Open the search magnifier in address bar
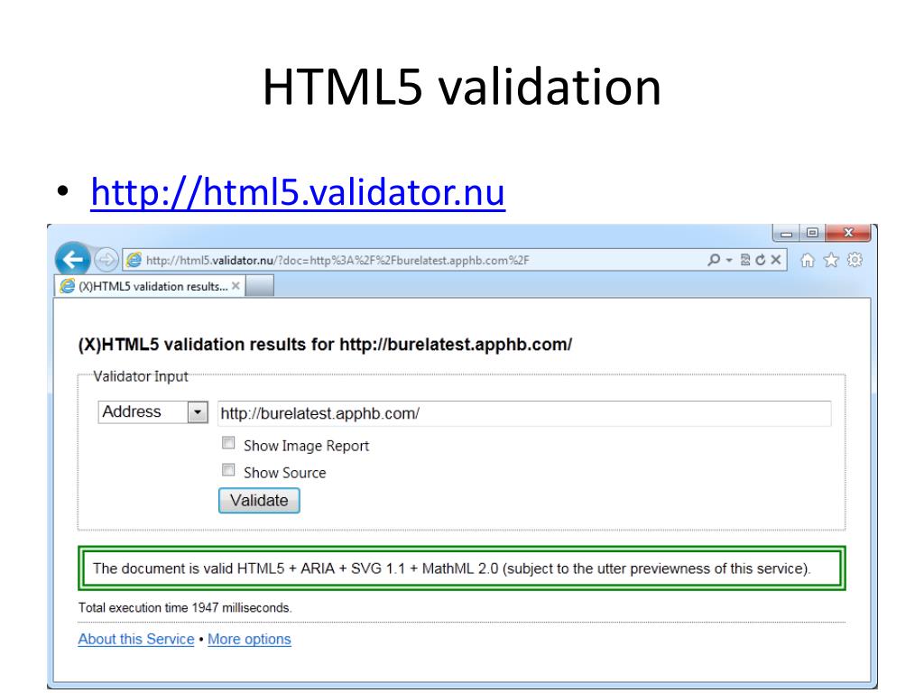 714,260
